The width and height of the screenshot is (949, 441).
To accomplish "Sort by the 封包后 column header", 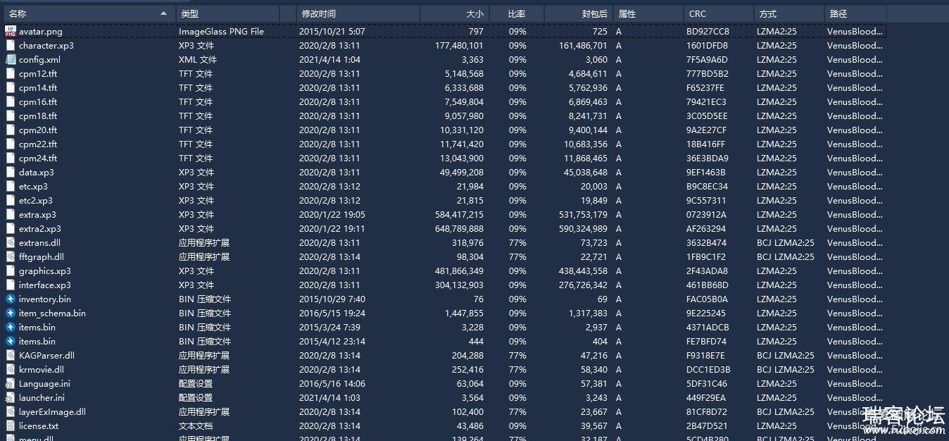I will 579,13.
